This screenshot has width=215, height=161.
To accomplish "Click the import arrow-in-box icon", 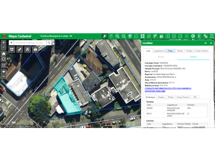I will click(174, 36).
